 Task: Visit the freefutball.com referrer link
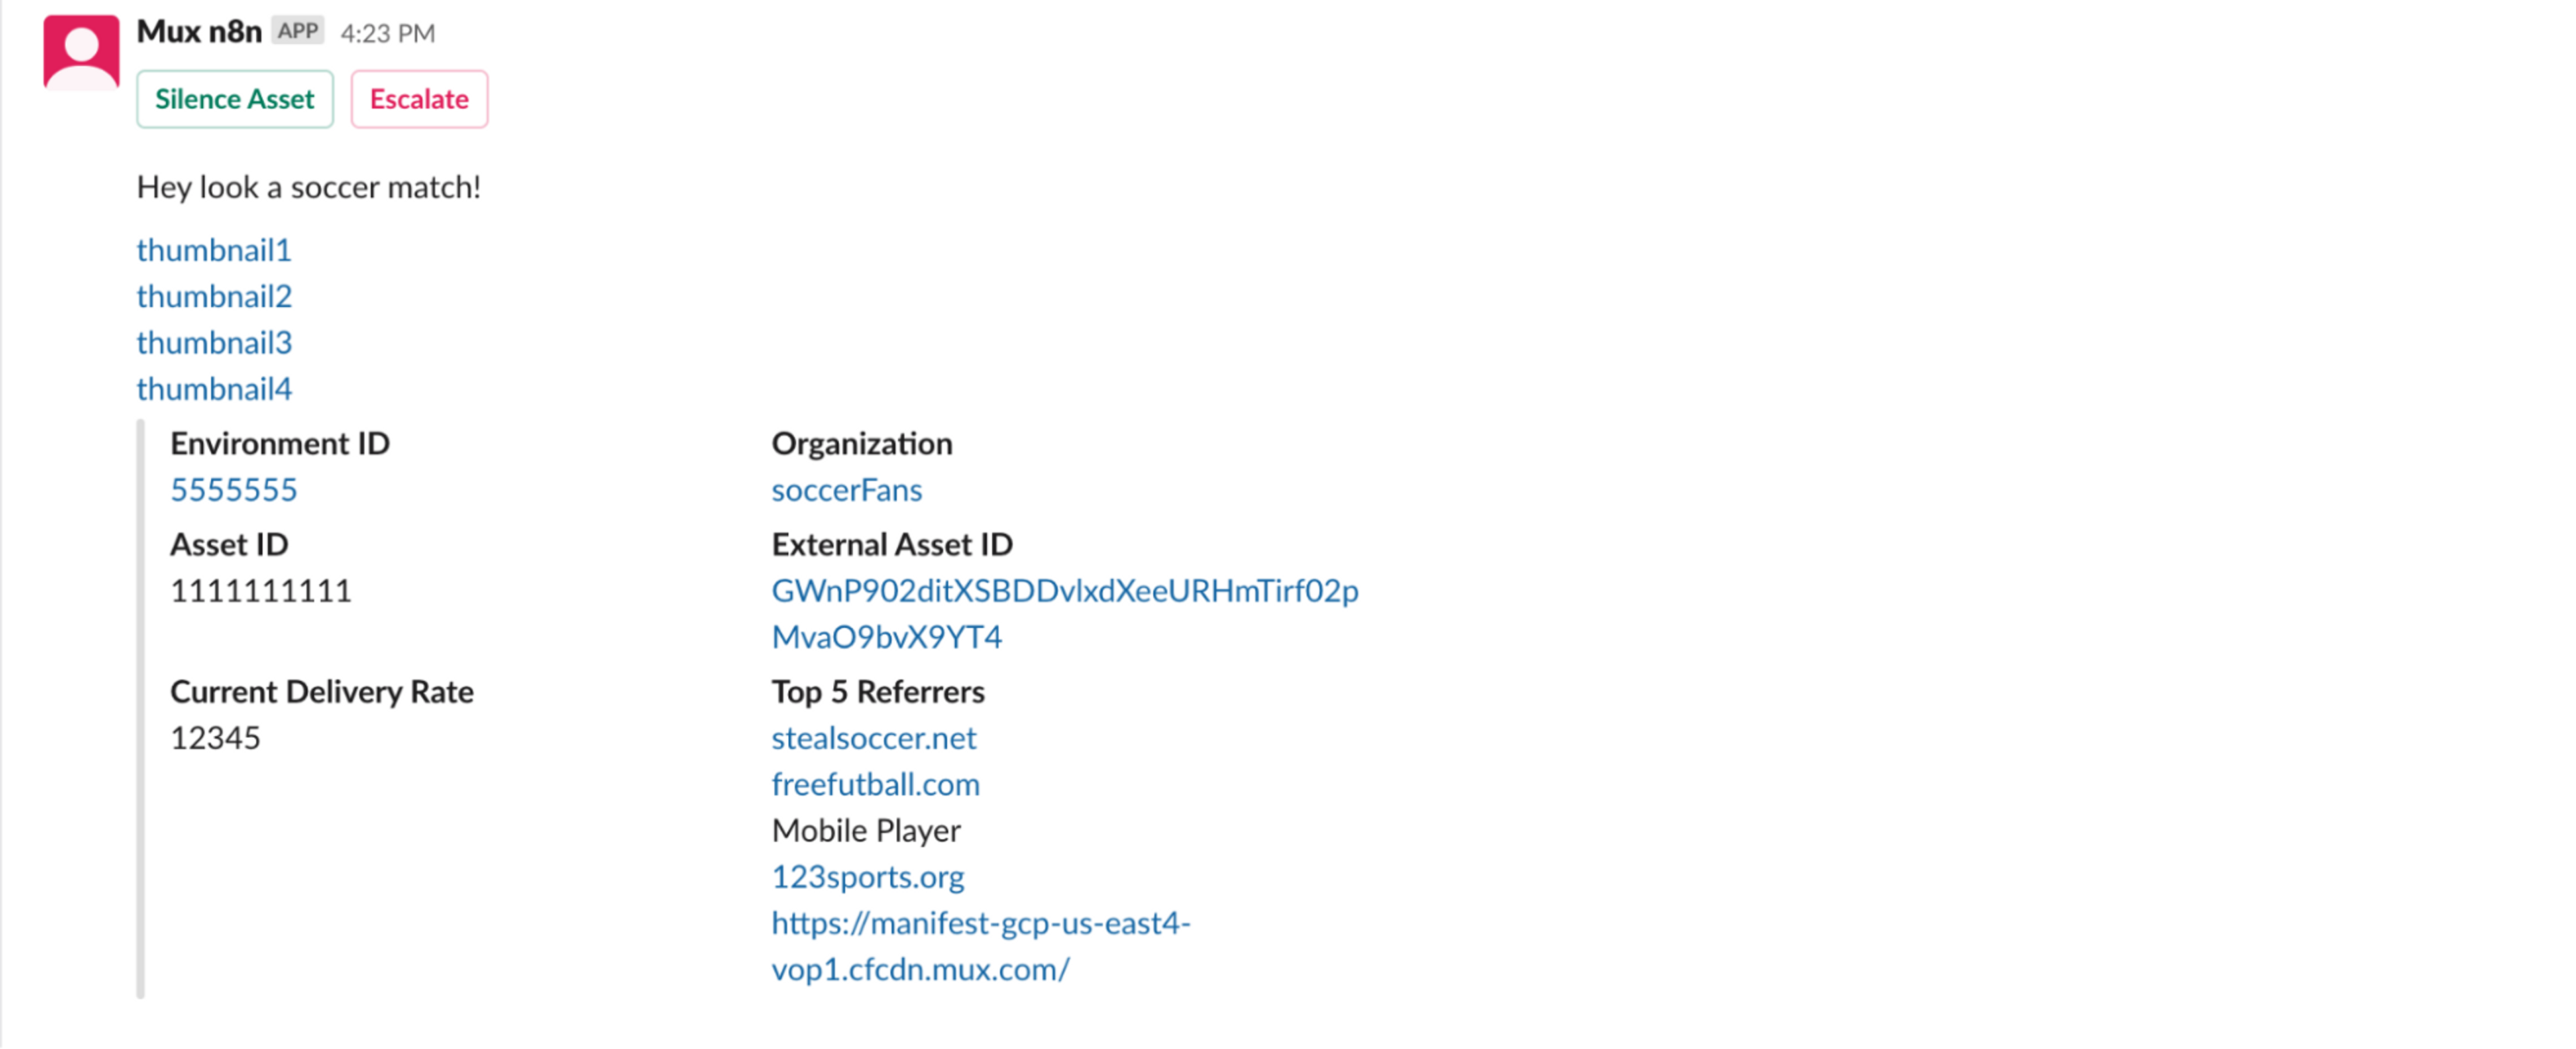pos(876,784)
